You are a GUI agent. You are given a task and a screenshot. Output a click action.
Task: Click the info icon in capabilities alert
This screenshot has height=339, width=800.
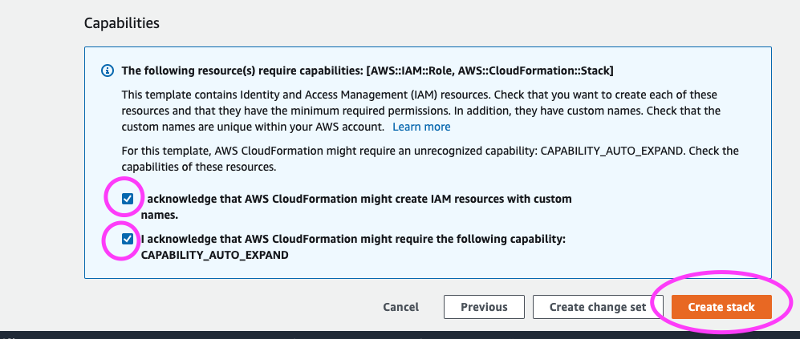[x=108, y=71]
